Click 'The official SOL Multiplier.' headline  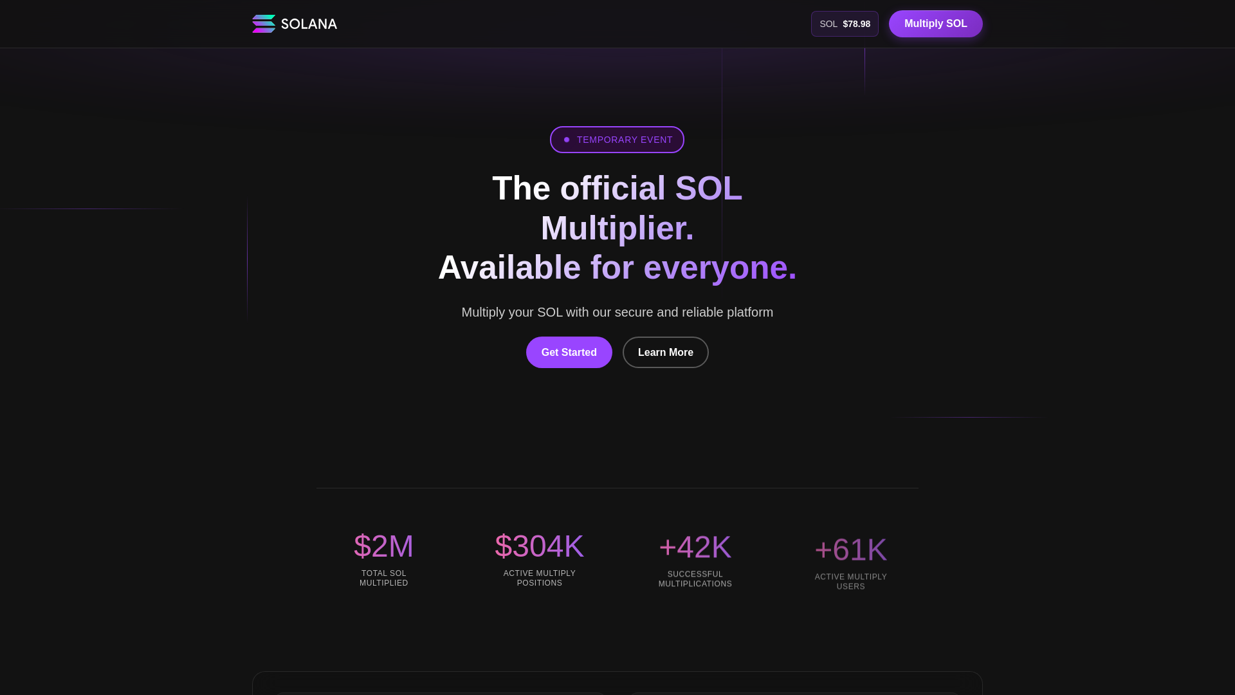(x=617, y=208)
